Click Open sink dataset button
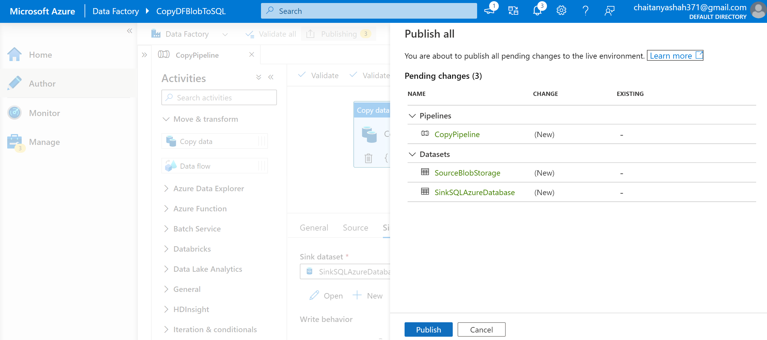This screenshot has width=767, height=340. coord(326,296)
